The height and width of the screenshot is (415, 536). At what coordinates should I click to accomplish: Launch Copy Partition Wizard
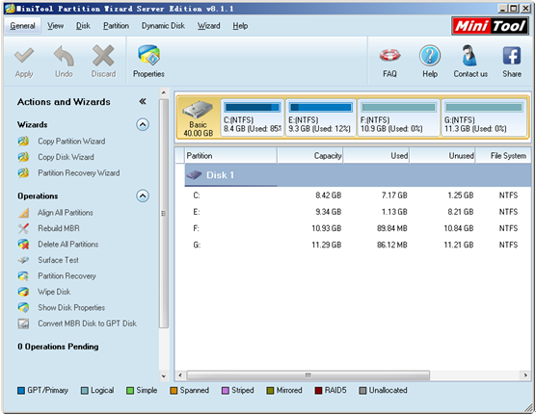(x=71, y=142)
